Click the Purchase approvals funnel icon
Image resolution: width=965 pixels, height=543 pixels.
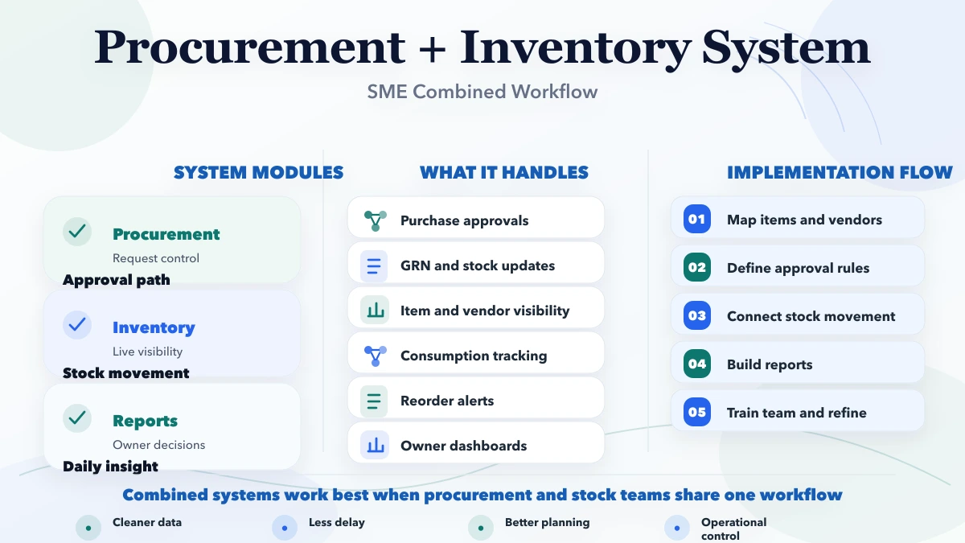[373, 217]
